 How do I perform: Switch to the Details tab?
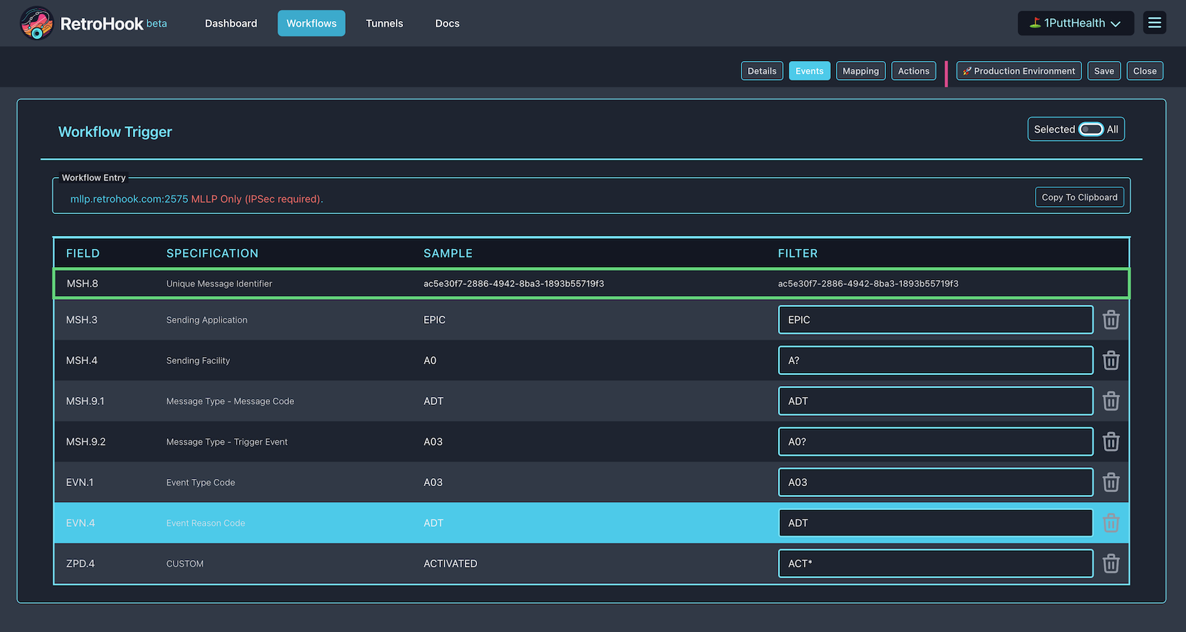click(762, 71)
